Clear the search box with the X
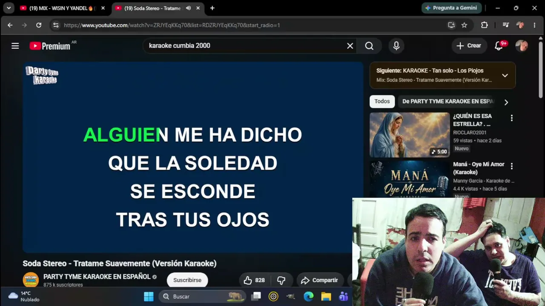Image resolution: width=545 pixels, height=306 pixels. (350, 46)
